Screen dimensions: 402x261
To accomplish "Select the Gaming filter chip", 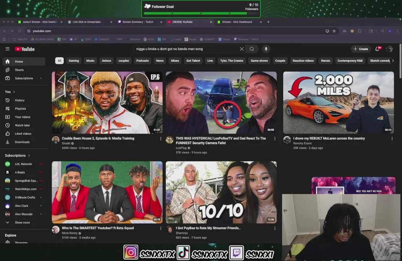I will [x=74, y=61].
